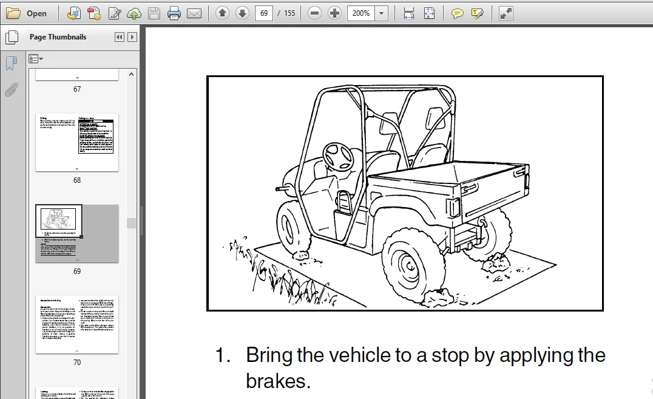Go to previous page up arrow
Viewport: 653px width, 399px height.
coord(222,13)
